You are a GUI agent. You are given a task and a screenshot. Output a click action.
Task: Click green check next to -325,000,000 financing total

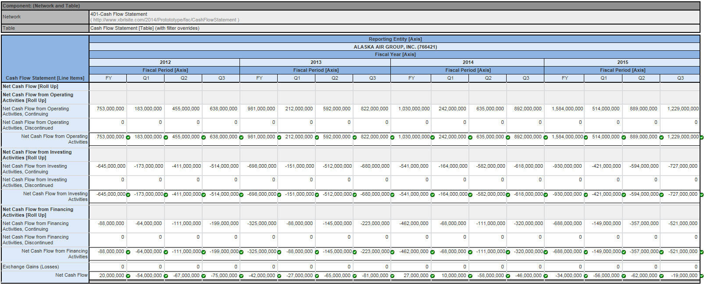279,252
